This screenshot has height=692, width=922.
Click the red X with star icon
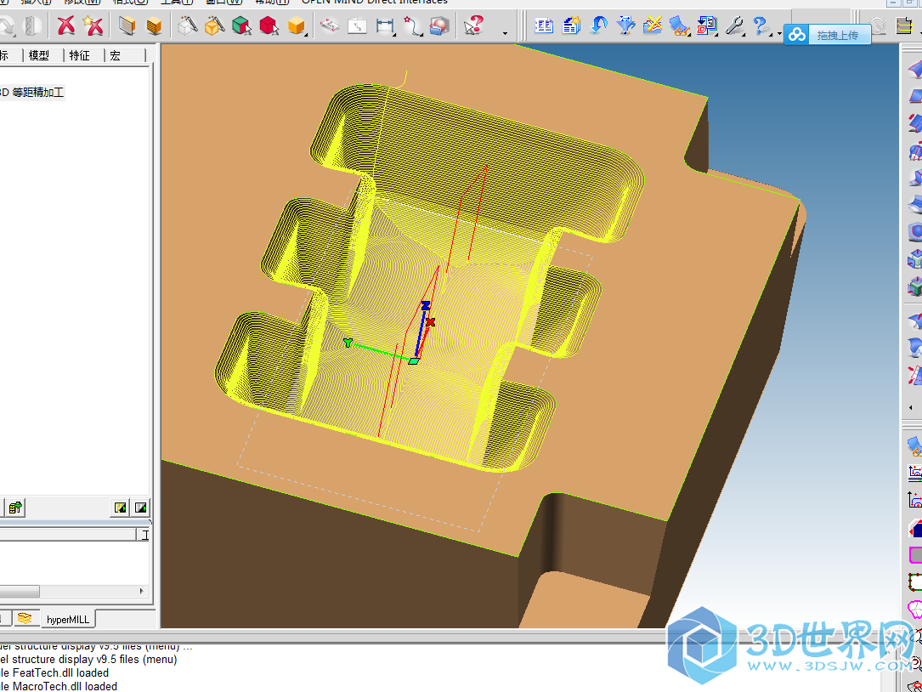(93, 26)
